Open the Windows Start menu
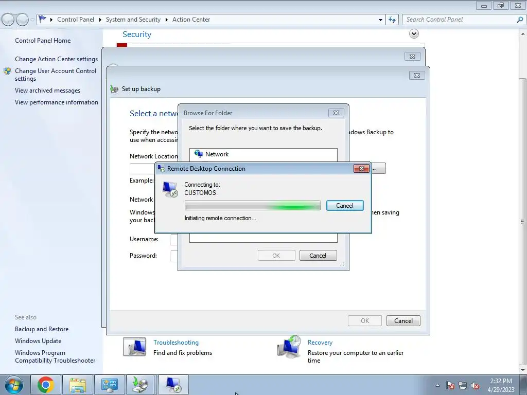The height and width of the screenshot is (395, 527). [x=14, y=385]
